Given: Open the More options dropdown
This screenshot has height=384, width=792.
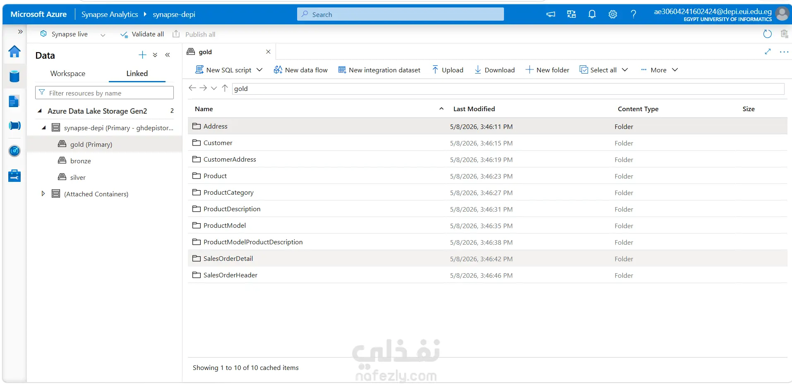Looking at the screenshot, I should (x=659, y=70).
